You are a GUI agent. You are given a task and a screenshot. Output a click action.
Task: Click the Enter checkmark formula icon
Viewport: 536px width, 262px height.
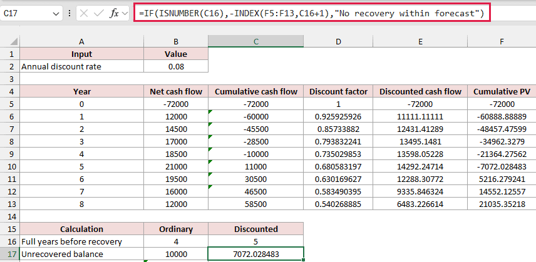99,13
